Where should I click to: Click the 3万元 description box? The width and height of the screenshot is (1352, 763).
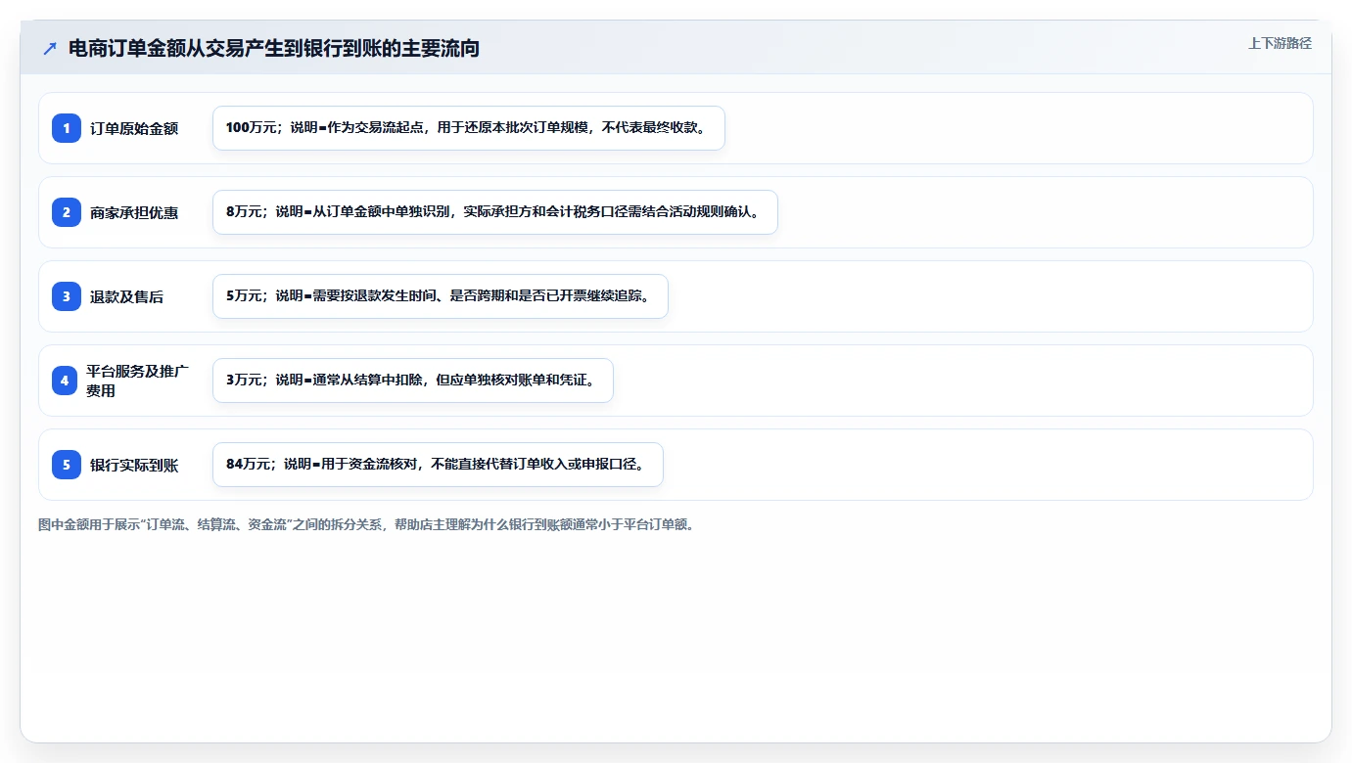coord(413,381)
